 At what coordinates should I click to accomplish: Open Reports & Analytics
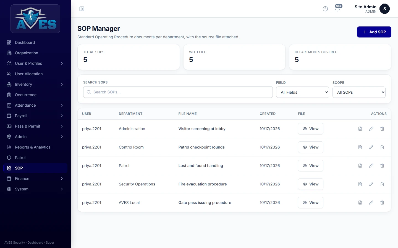point(35,147)
